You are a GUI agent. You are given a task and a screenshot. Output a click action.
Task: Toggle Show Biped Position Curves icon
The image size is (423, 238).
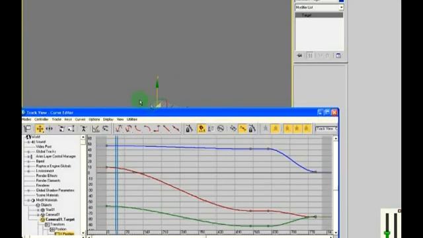(266, 129)
